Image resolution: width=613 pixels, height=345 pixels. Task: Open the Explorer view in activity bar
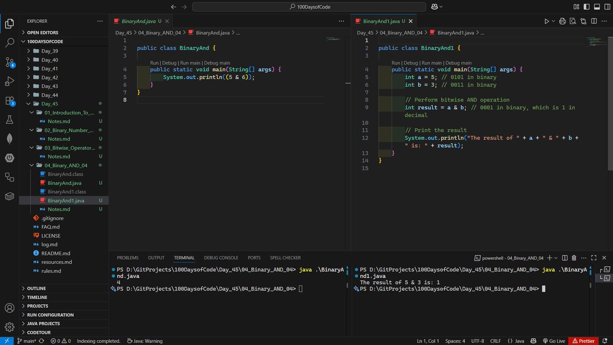pyautogui.click(x=9, y=23)
